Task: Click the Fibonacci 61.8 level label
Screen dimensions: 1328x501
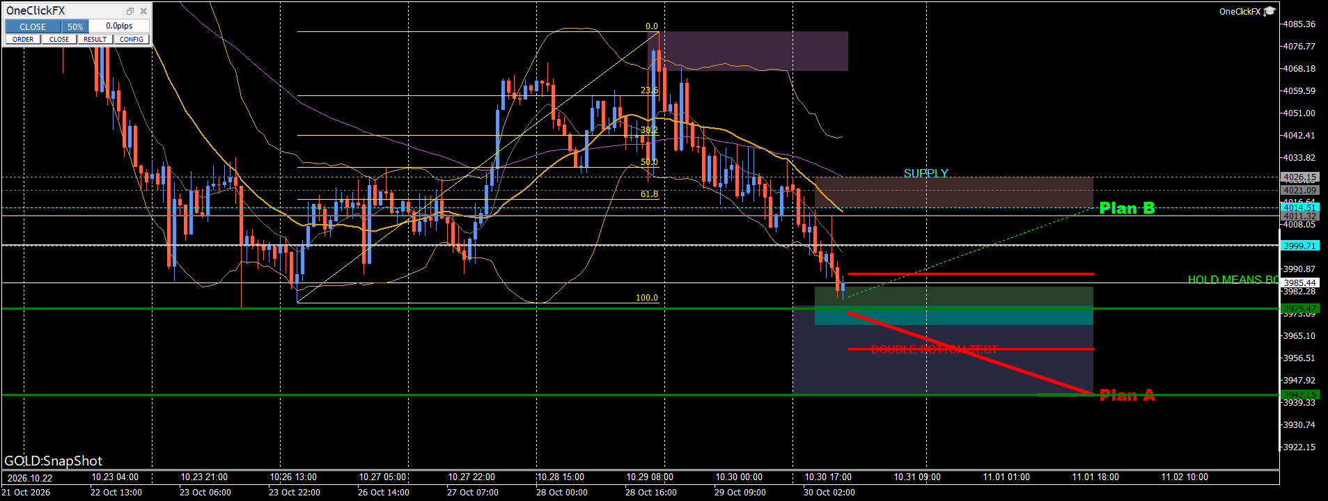Action: [649, 194]
